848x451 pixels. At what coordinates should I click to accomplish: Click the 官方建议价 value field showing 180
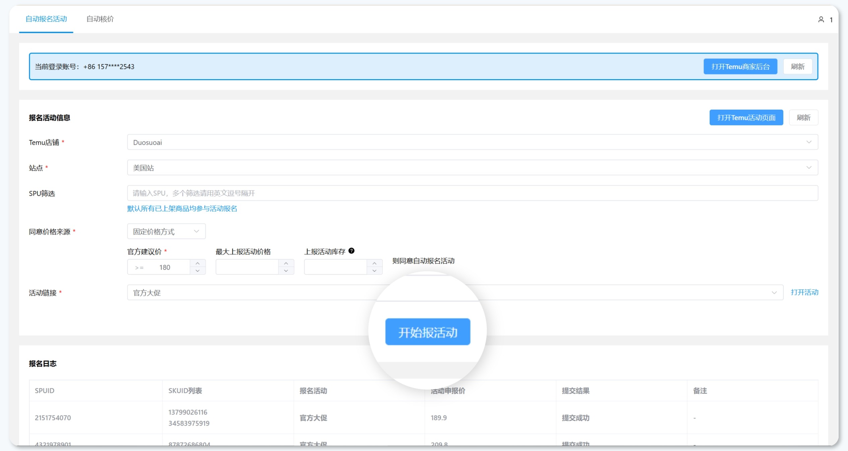click(159, 267)
